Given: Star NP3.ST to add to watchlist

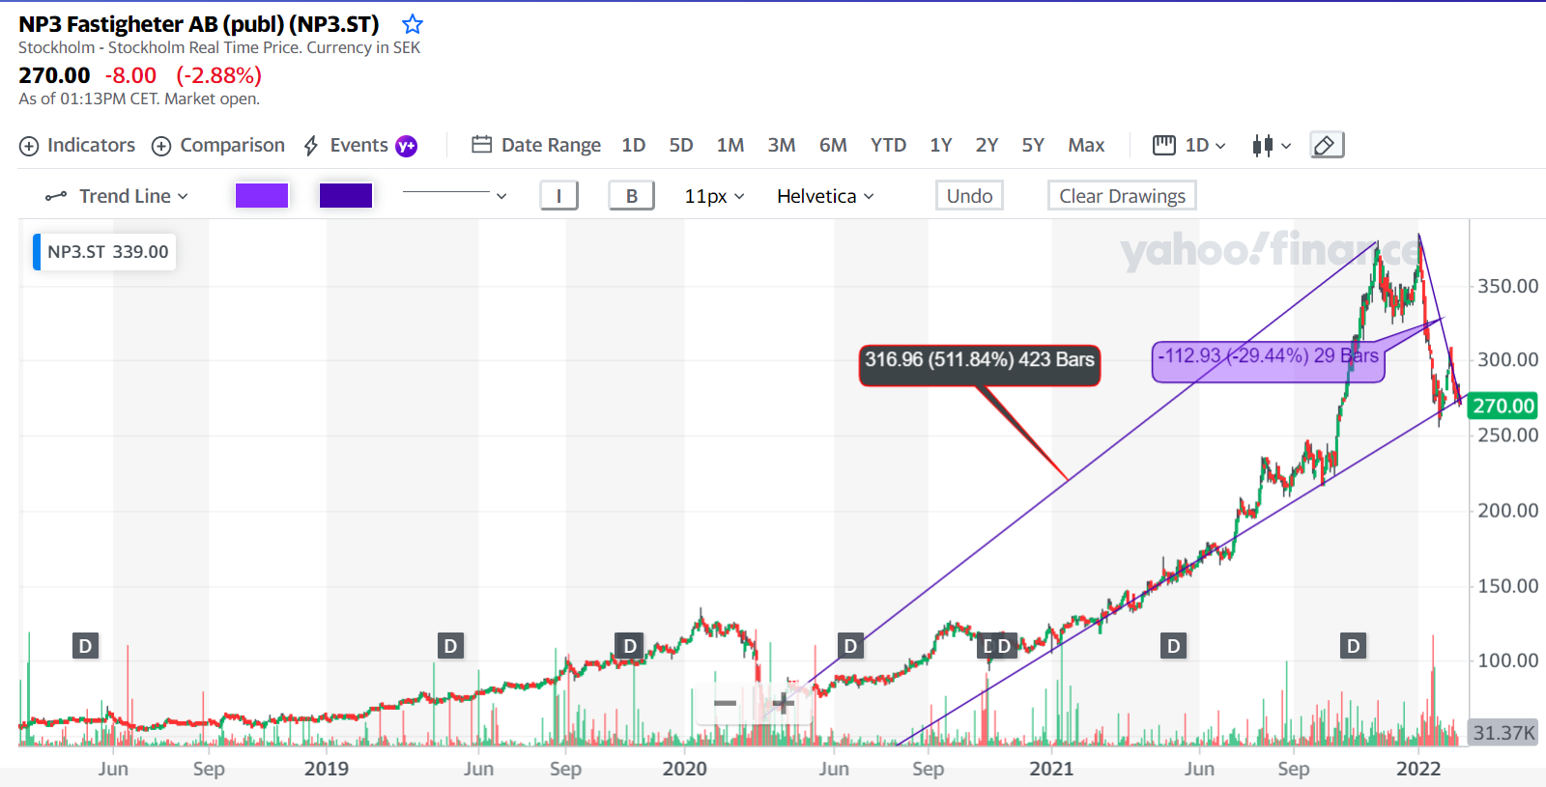Looking at the screenshot, I should click(x=413, y=24).
